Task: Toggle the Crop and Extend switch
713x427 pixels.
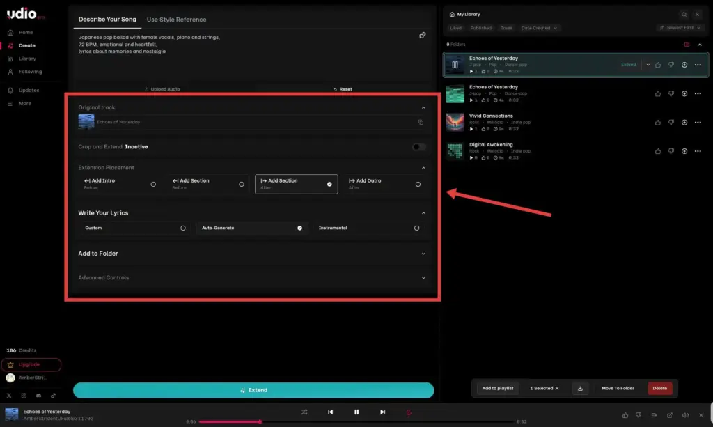Action: 418,147
